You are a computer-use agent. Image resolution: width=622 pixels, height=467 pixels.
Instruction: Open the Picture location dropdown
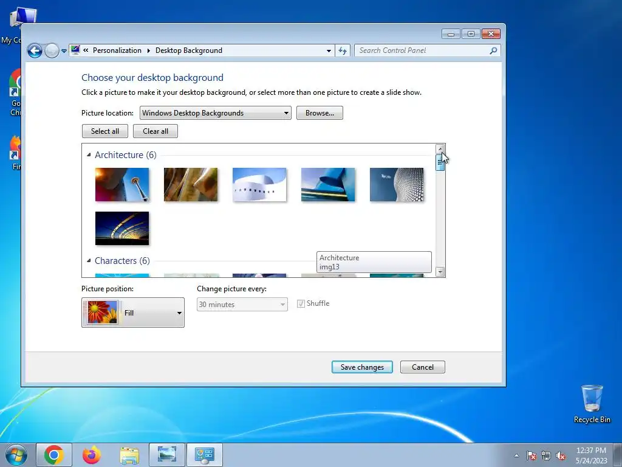(x=216, y=112)
